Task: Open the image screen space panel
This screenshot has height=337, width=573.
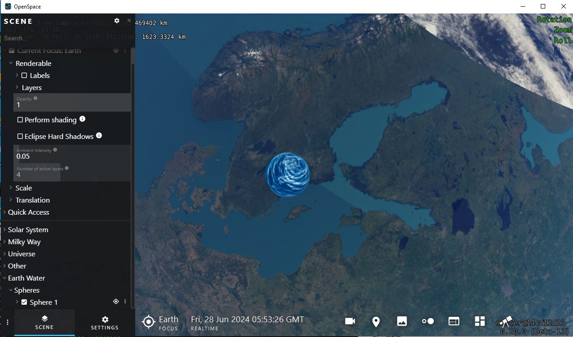Action: (402, 321)
